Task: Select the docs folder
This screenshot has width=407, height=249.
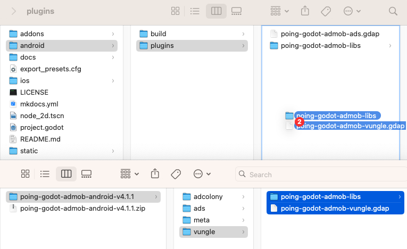Action: click(x=62, y=57)
